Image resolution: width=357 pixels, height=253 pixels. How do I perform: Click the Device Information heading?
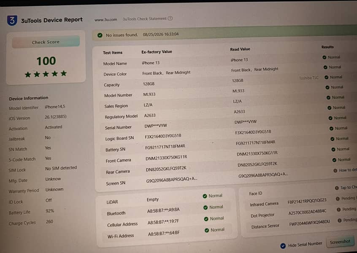pos(29,98)
